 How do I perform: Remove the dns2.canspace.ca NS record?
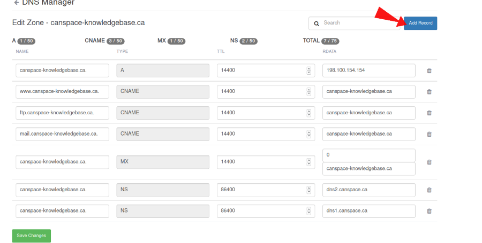coord(429,190)
